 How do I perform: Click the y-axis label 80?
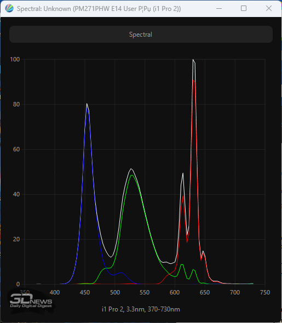point(16,104)
